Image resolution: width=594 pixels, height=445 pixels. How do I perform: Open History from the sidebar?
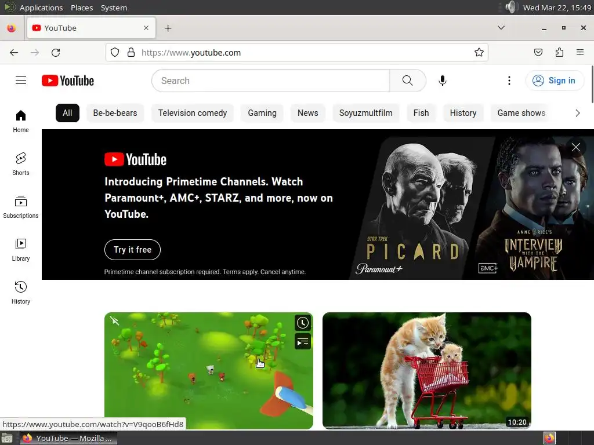click(x=21, y=293)
